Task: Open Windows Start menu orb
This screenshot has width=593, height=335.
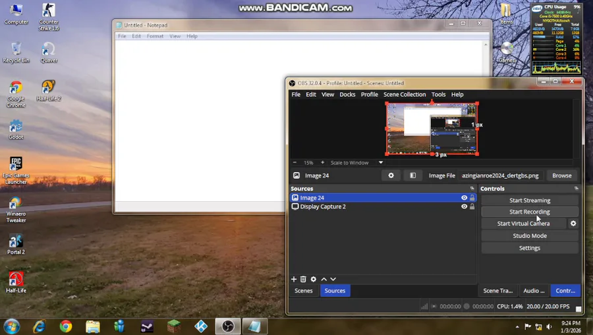Action: [11, 326]
